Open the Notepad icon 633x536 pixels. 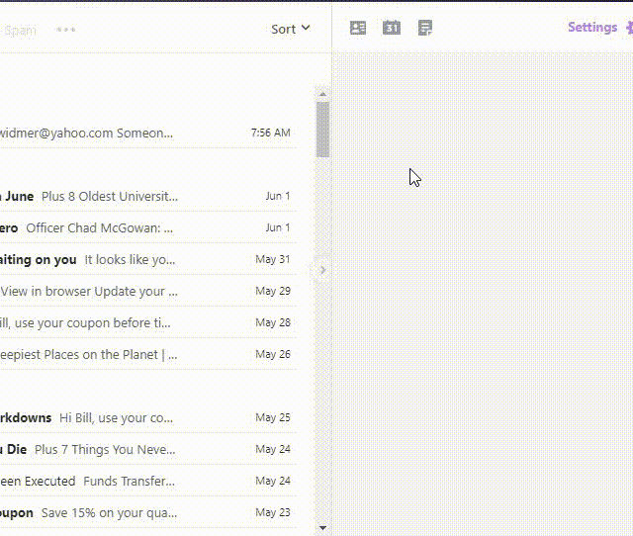point(425,28)
